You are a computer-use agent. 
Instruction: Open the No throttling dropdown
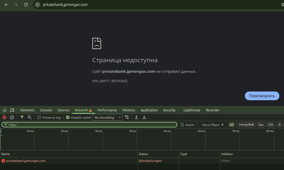tap(107, 117)
